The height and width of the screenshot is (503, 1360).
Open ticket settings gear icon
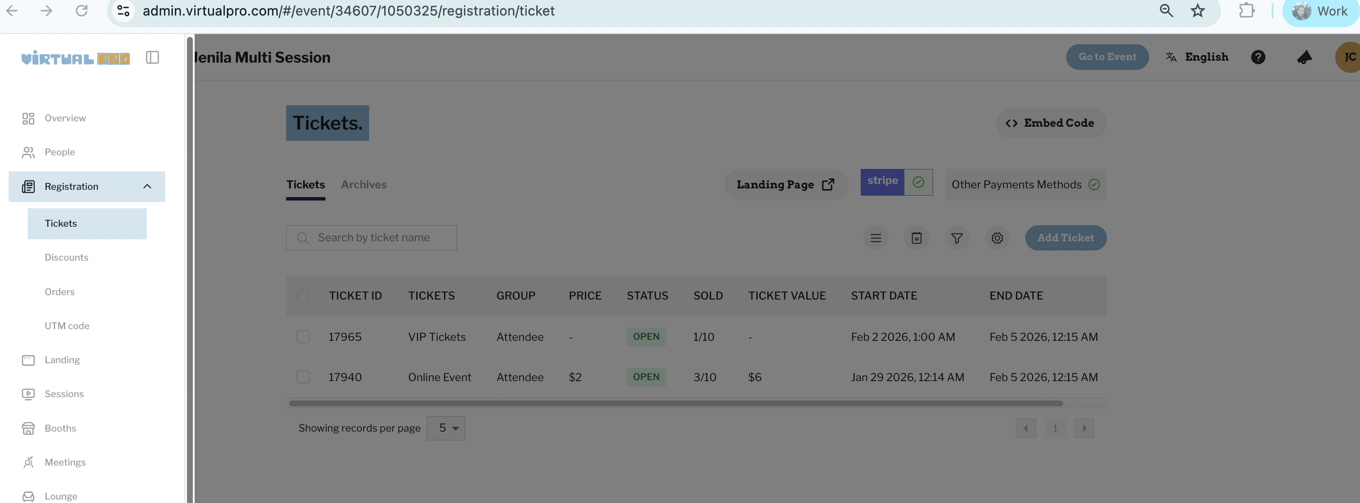point(997,238)
